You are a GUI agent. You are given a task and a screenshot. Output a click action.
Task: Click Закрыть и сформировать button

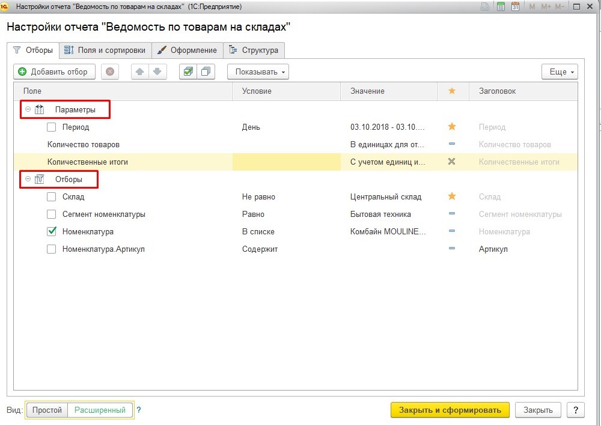[x=450, y=410]
